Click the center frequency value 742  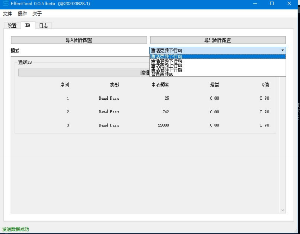(166, 112)
